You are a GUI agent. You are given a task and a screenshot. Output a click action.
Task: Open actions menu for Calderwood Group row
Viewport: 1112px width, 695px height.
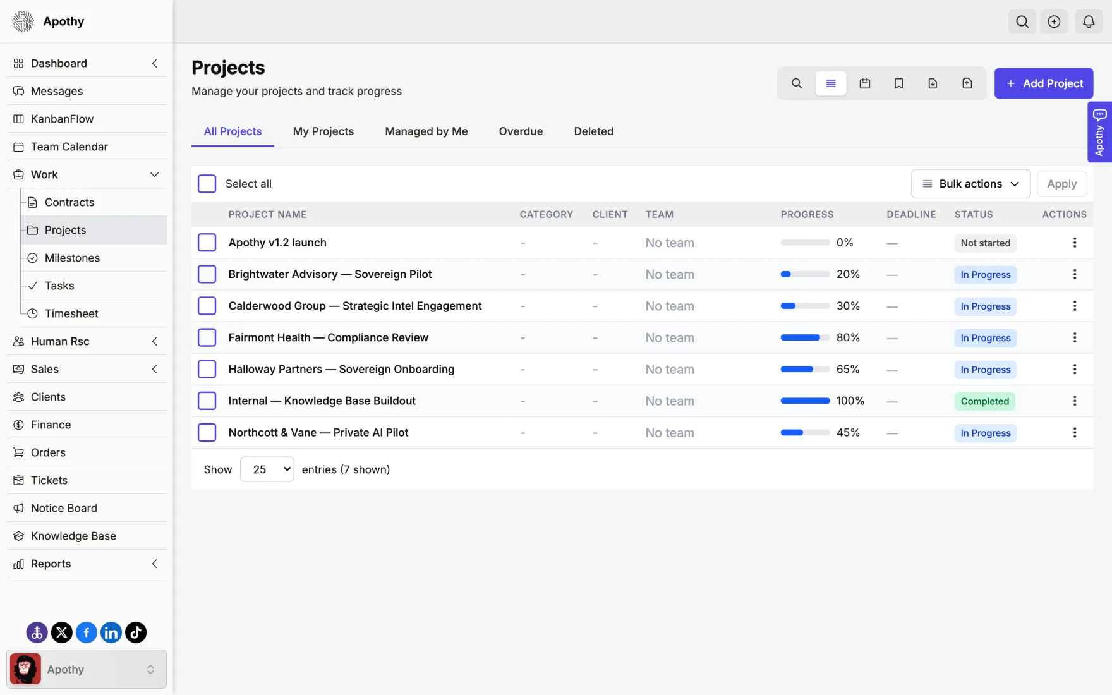1074,306
